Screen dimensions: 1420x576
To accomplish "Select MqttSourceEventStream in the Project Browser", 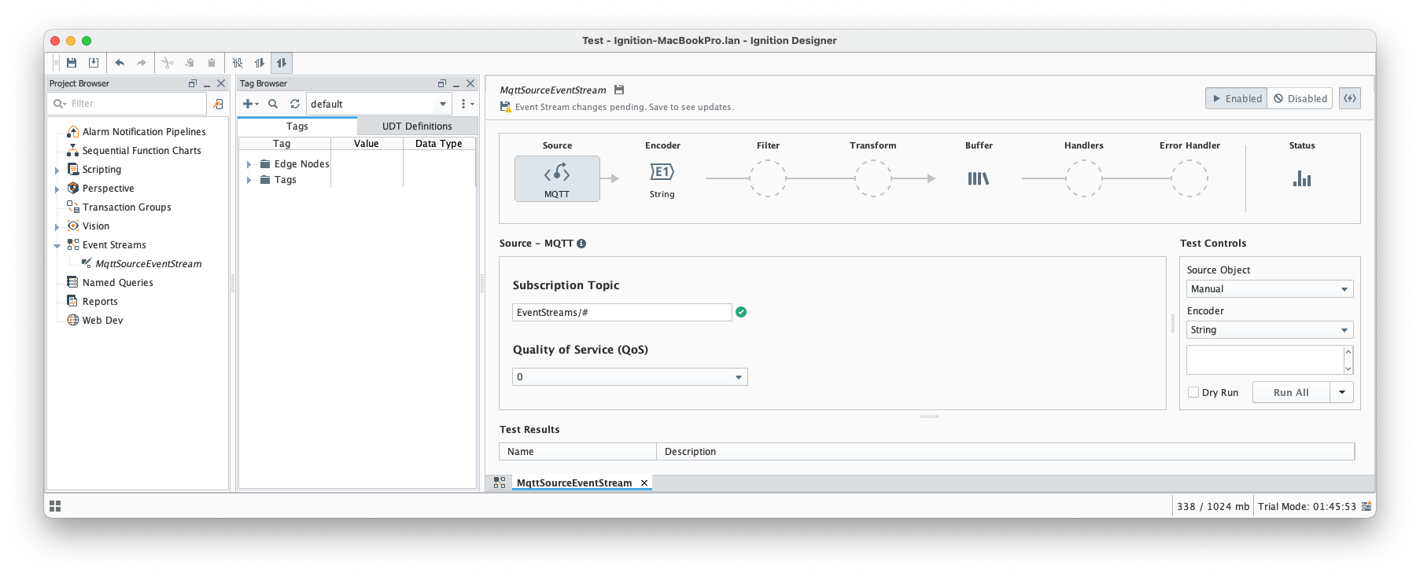I will 148,264.
